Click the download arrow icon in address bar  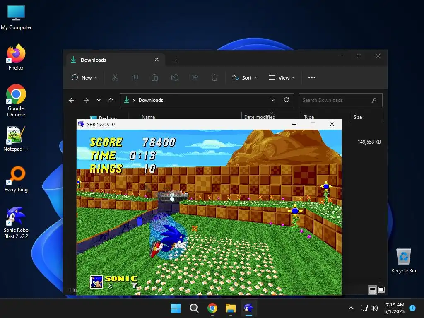127,100
